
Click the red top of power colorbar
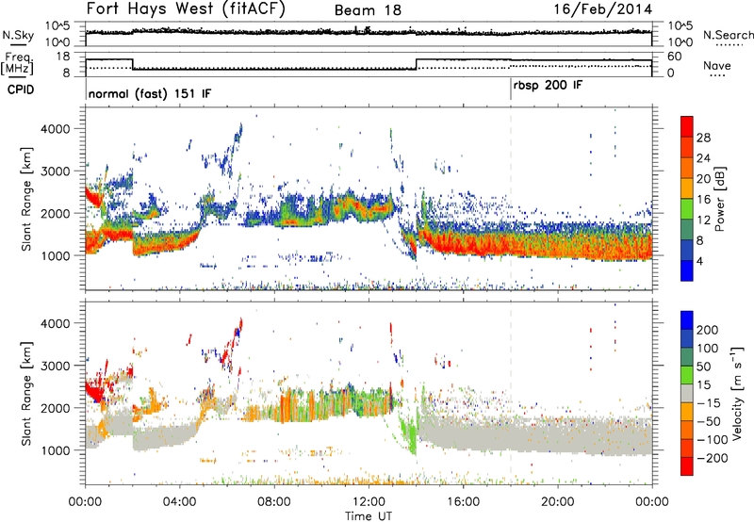point(687,127)
